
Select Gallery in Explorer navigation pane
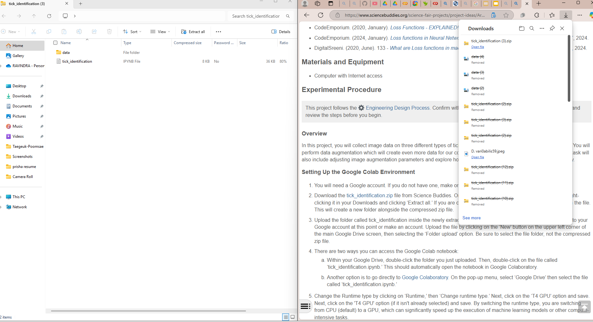pyautogui.click(x=22, y=56)
